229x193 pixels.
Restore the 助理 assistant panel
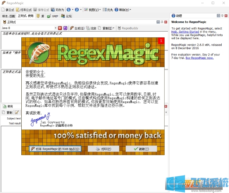218,16
